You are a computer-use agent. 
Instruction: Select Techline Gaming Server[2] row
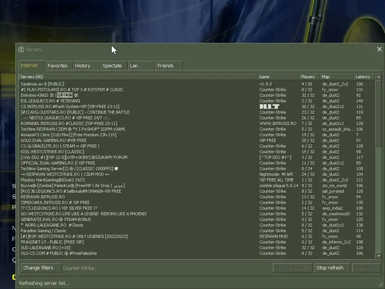click(197, 169)
